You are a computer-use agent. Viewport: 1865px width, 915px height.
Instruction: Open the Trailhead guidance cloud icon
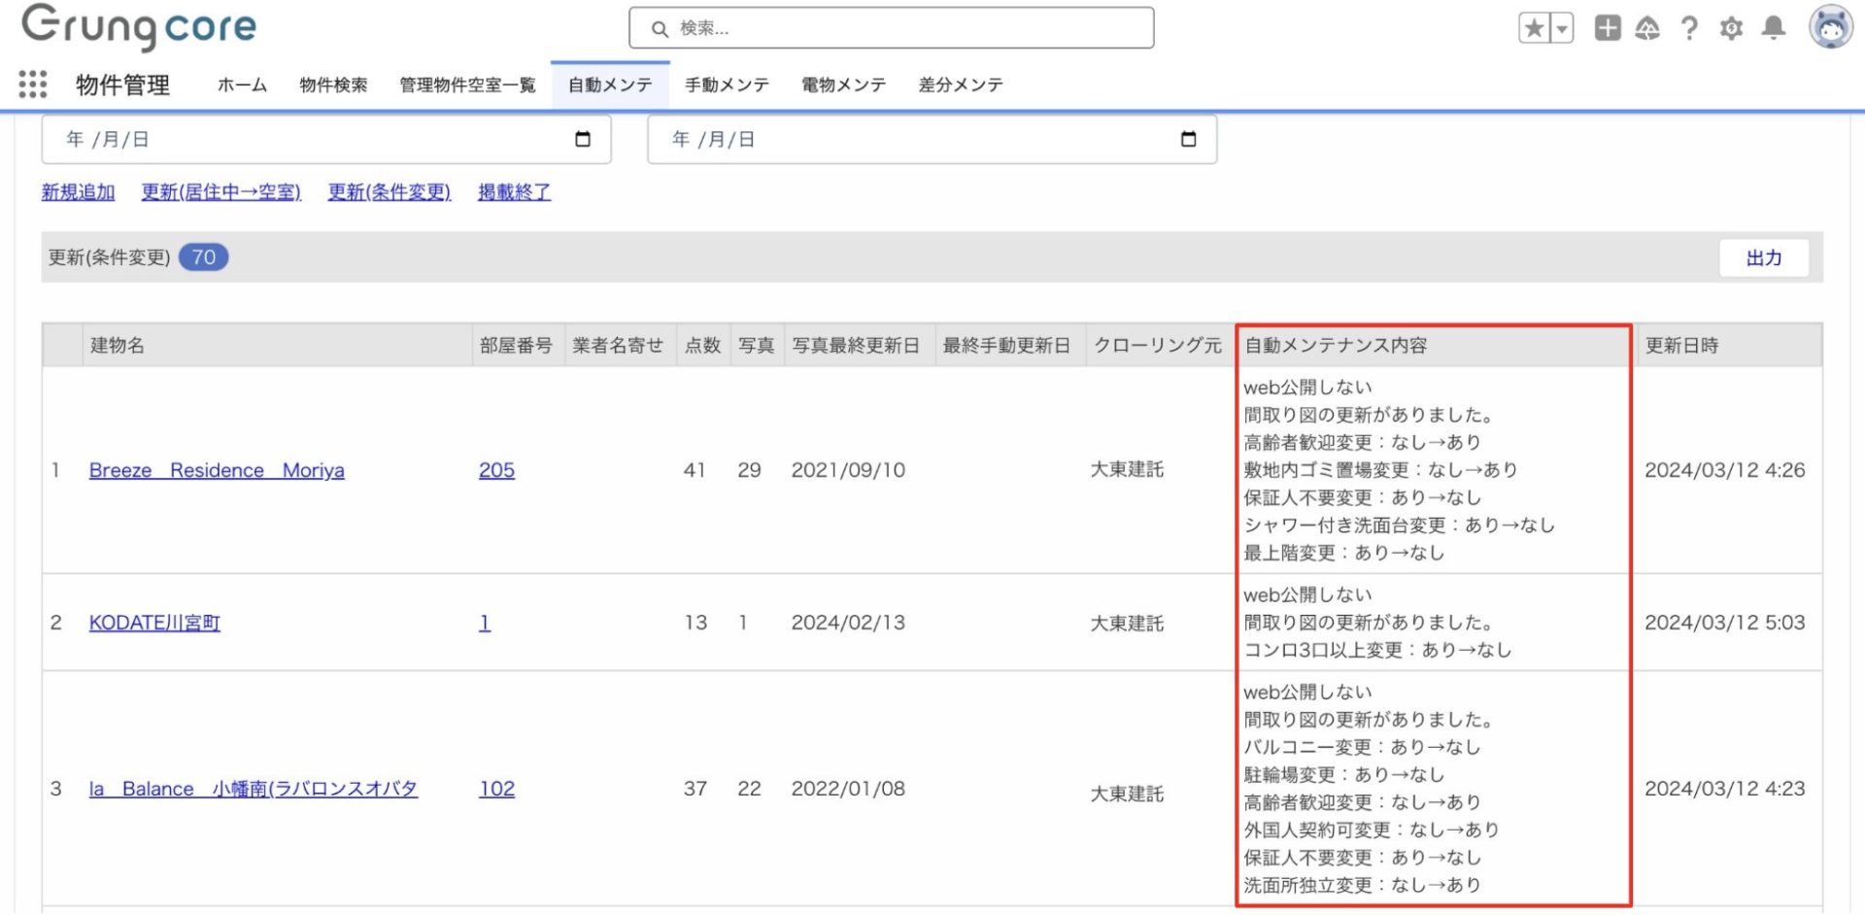click(x=1647, y=28)
